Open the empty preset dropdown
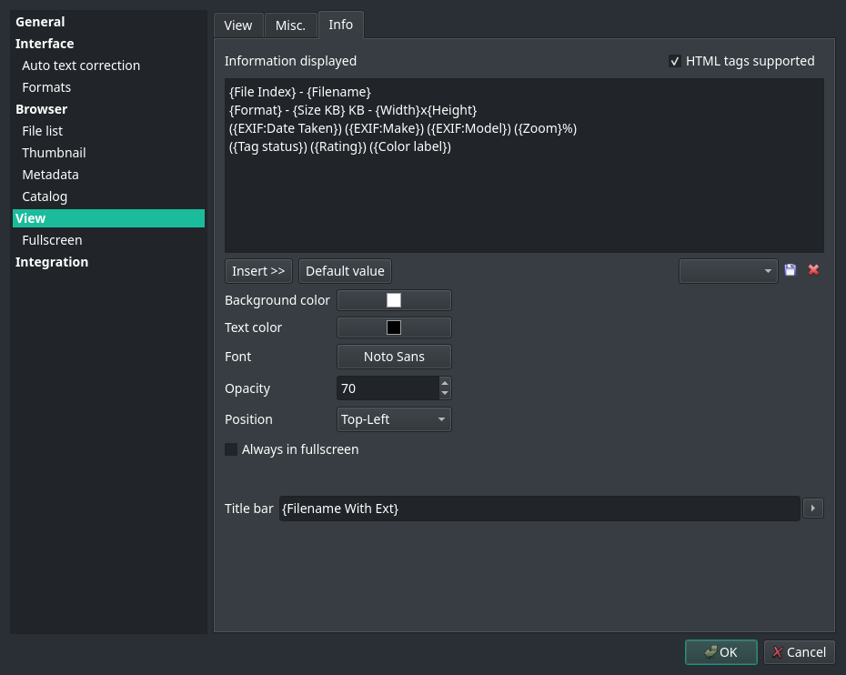The height and width of the screenshot is (675, 846). [x=728, y=271]
